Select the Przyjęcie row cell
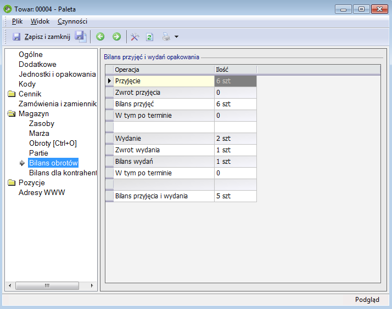 coord(164,81)
